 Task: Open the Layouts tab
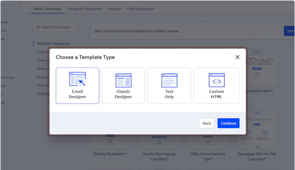(114, 9)
